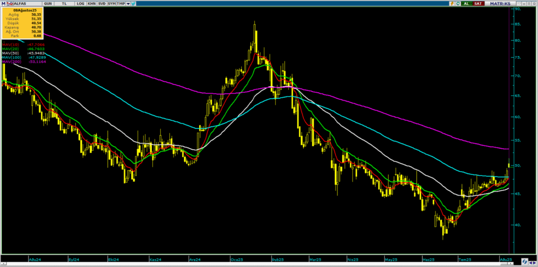Screen dimensions: 538x267
Task: Click the blue swap arrows icon
Action: [525, 262]
